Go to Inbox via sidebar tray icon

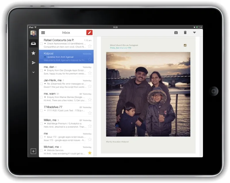point(33,43)
